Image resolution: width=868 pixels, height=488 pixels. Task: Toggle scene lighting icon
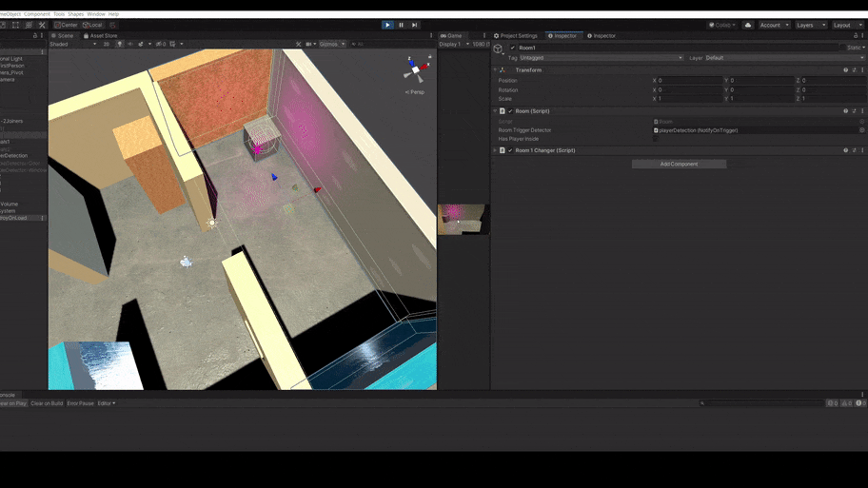[120, 44]
